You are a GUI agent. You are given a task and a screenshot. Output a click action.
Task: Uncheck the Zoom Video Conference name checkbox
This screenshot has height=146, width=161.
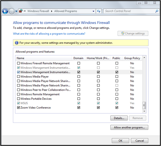pyautogui.click(x=19, y=108)
